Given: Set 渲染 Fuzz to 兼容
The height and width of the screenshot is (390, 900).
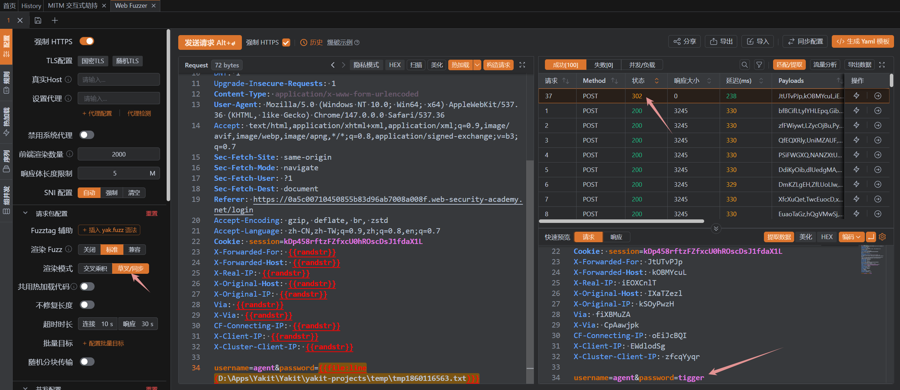Looking at the screenshot, I should pos(134,250).
